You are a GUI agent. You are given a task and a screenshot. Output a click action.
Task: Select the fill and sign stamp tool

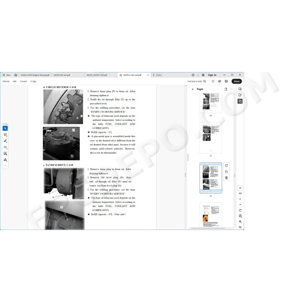coord(5,160)
